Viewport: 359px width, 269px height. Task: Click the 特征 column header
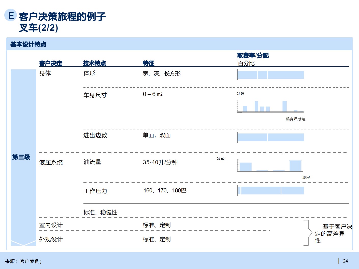pos(149,63)
